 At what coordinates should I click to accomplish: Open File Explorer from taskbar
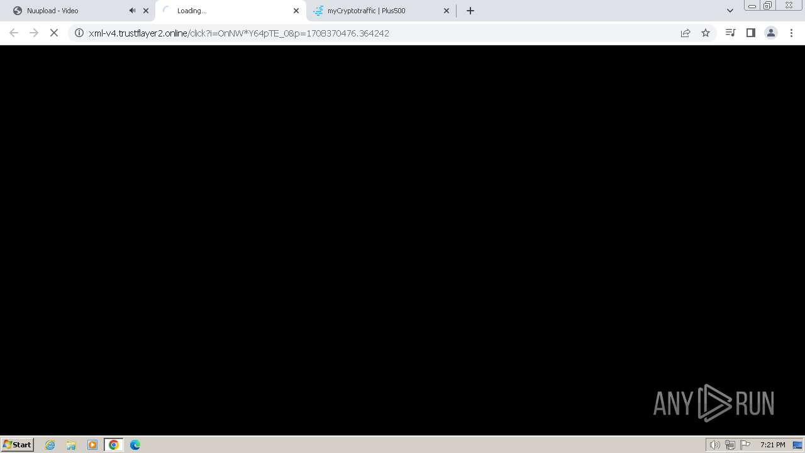pos(71,445)
